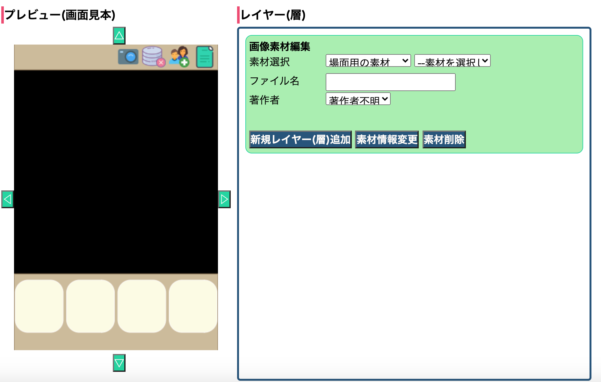This screenshot has width=601, height=382.
Task: Open the --素材を選択 dropdown
Action: pyautogui.click(x=453, y=61)
